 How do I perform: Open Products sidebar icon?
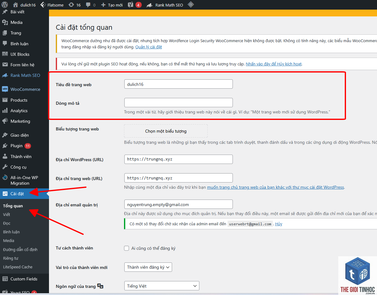5,100
